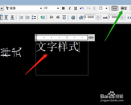Click the a·b tracking icon
Viewport: 131px width, 105px height.
(x=105, y=18)
